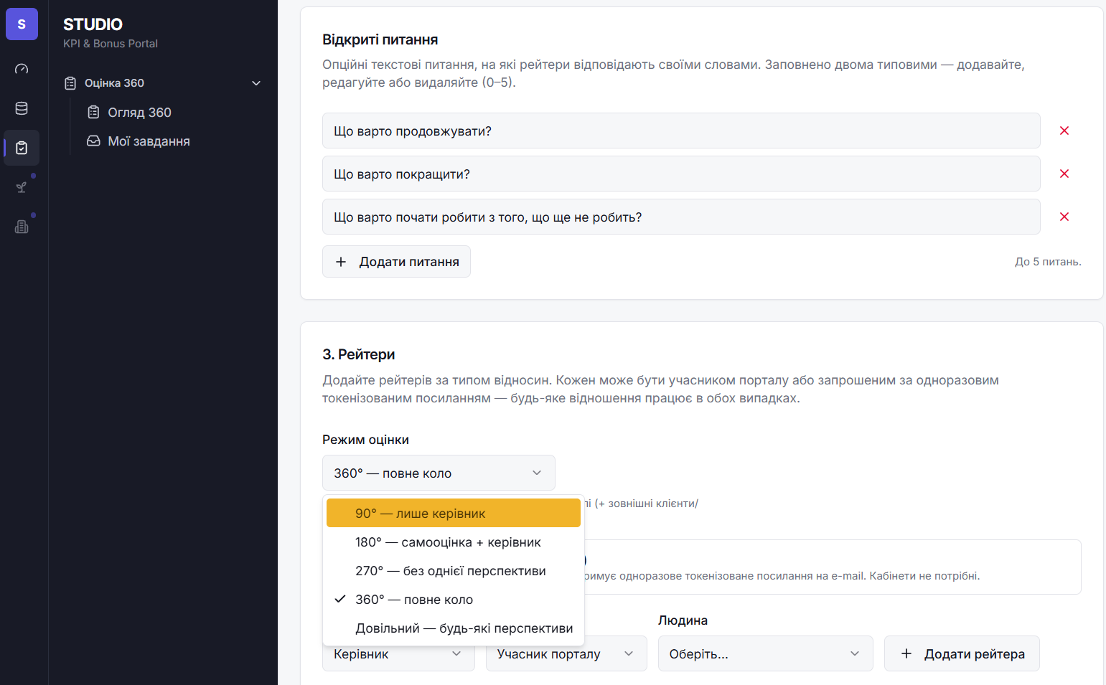Click the clipboard icon beside Оцінка 360

(70, 83)
